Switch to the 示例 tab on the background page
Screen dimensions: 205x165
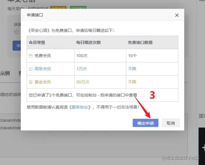[5, 73]
